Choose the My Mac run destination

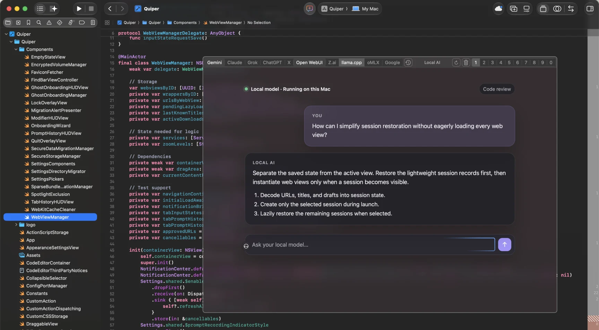pyautogui.click(x=365, y=9)
